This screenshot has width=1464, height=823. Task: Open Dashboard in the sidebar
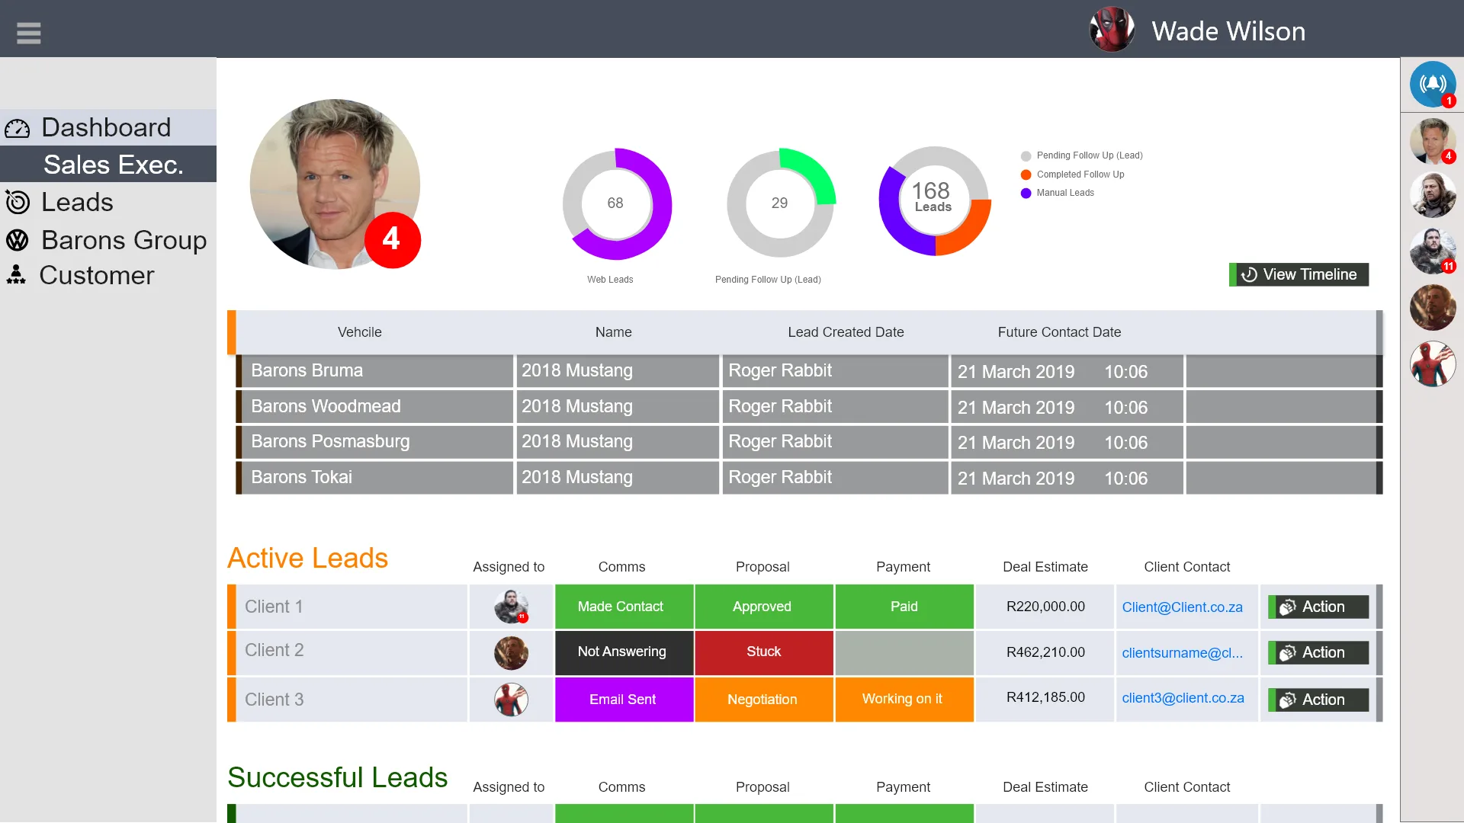tap(108, 127)
